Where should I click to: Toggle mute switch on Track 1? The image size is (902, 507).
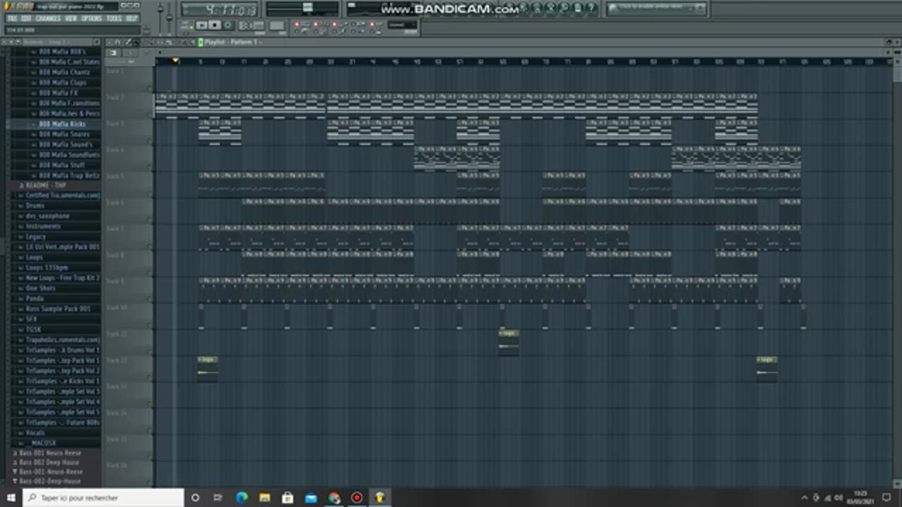(149, 89)
